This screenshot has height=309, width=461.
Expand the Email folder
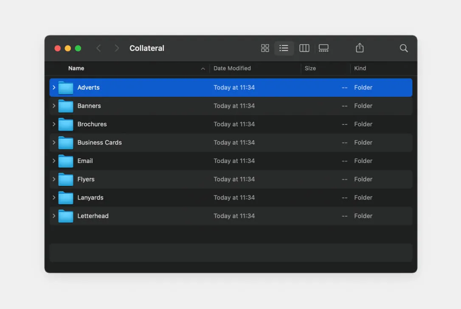[54, 161]
